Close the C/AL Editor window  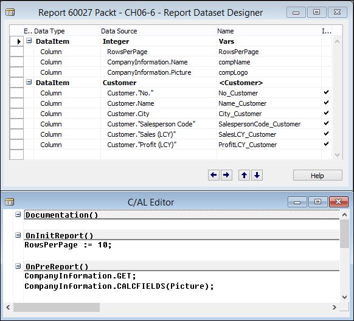[338, 202]
